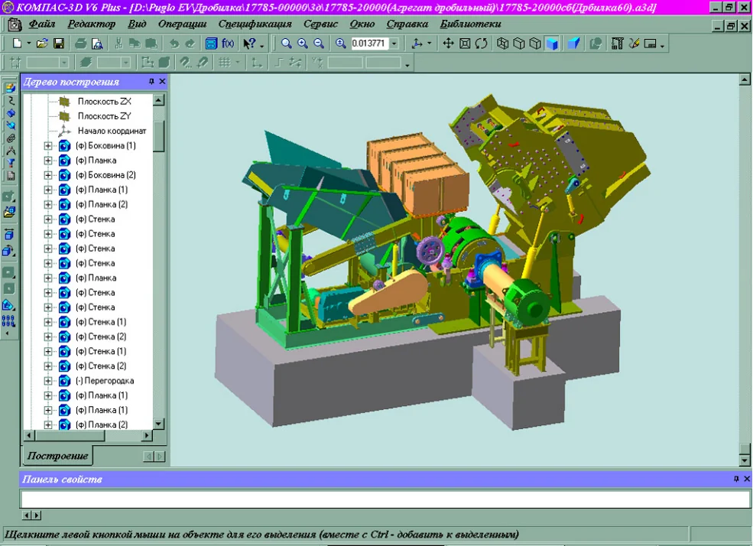Open the orientation axes tool
Image resolution: width=753 pixels, height=546 pixels.
tap(417, 44)
